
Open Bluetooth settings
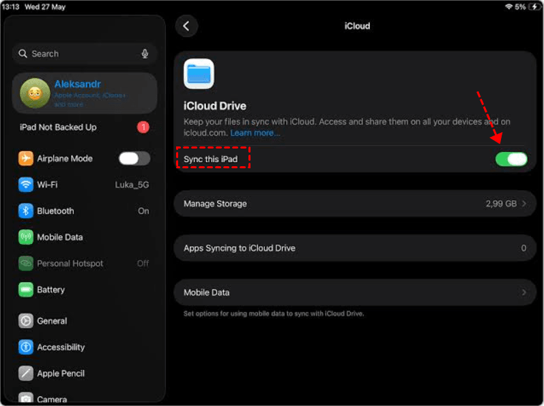pos(84,210)
